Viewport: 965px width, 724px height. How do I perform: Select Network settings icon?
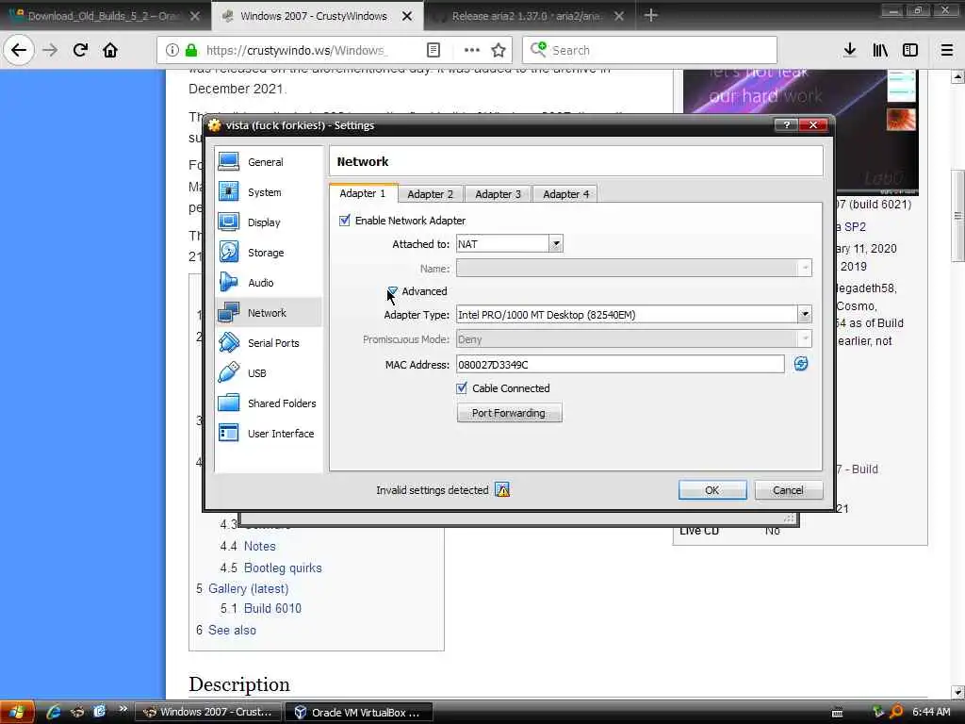click(x=228, y=313)
